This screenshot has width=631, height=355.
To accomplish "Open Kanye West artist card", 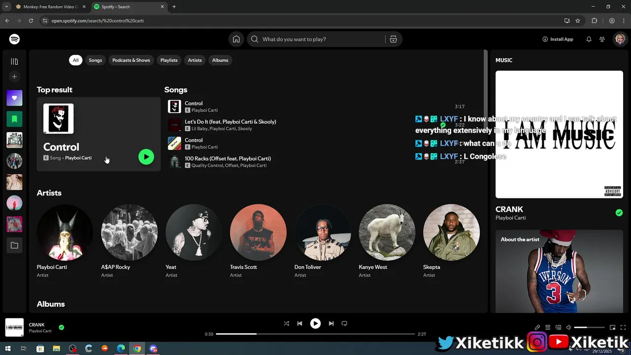I will [387, 242].
